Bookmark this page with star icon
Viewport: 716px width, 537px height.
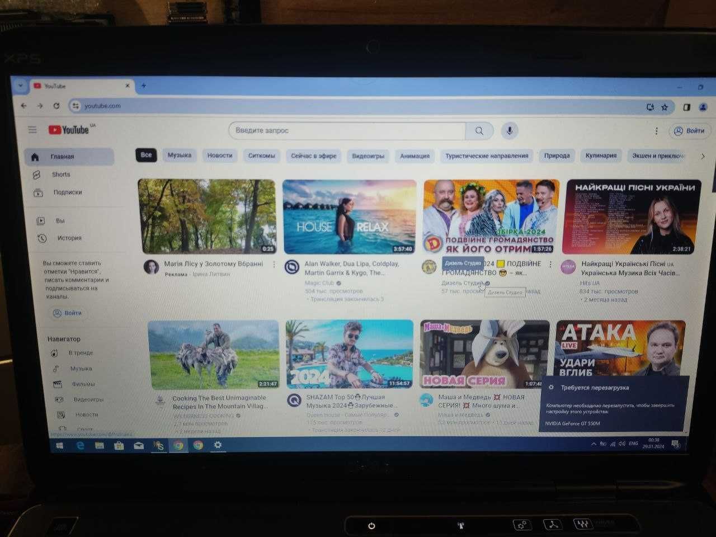[x=665, y=107]
